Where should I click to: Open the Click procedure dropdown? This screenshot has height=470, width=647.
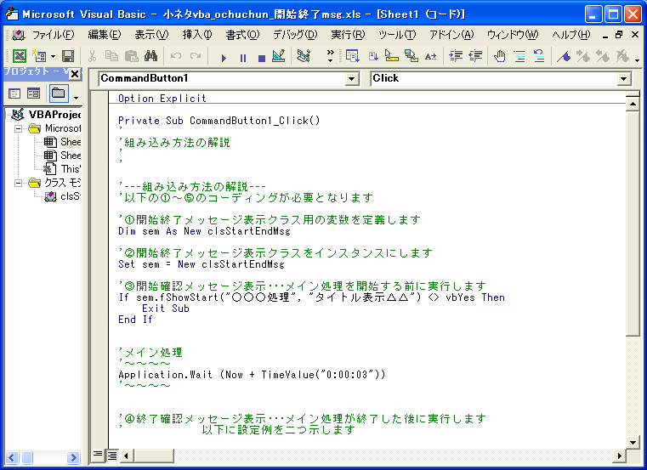point(624,78)
